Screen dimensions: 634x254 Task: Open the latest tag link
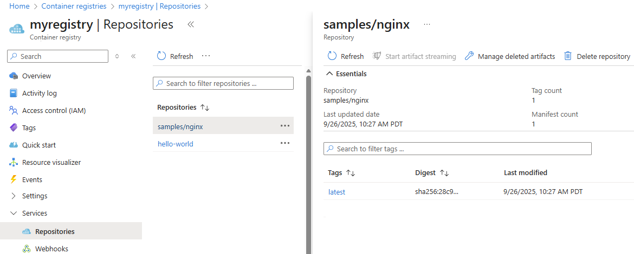[x=337, y=192]
